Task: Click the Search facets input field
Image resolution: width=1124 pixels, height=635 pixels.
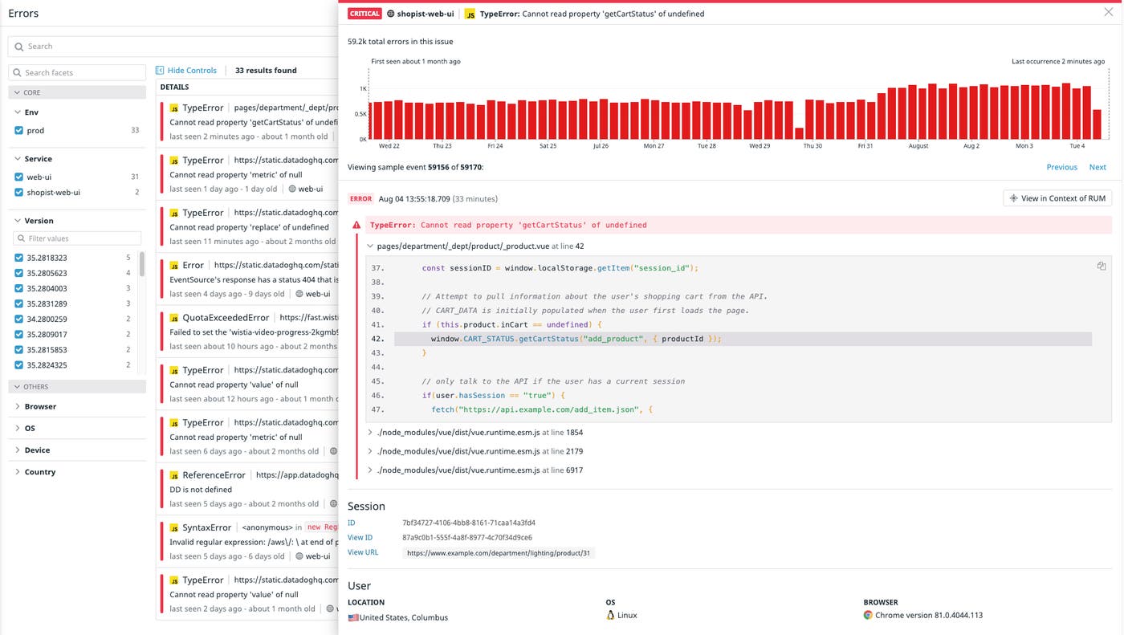Action: click(80, 72)
